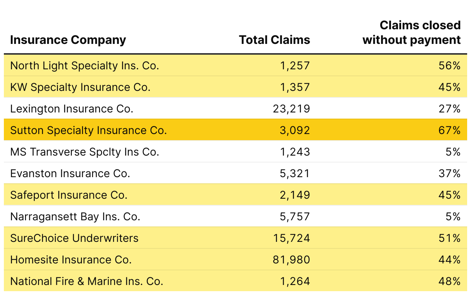Image resolution: width=471 pixels, height=295 pixels.
Task: Click the Claims closed without payment header
Action: click(x=412, y=33)
